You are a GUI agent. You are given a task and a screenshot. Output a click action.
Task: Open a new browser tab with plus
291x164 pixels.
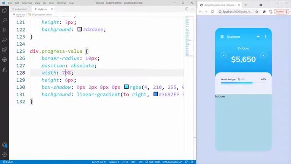(246, 5)
